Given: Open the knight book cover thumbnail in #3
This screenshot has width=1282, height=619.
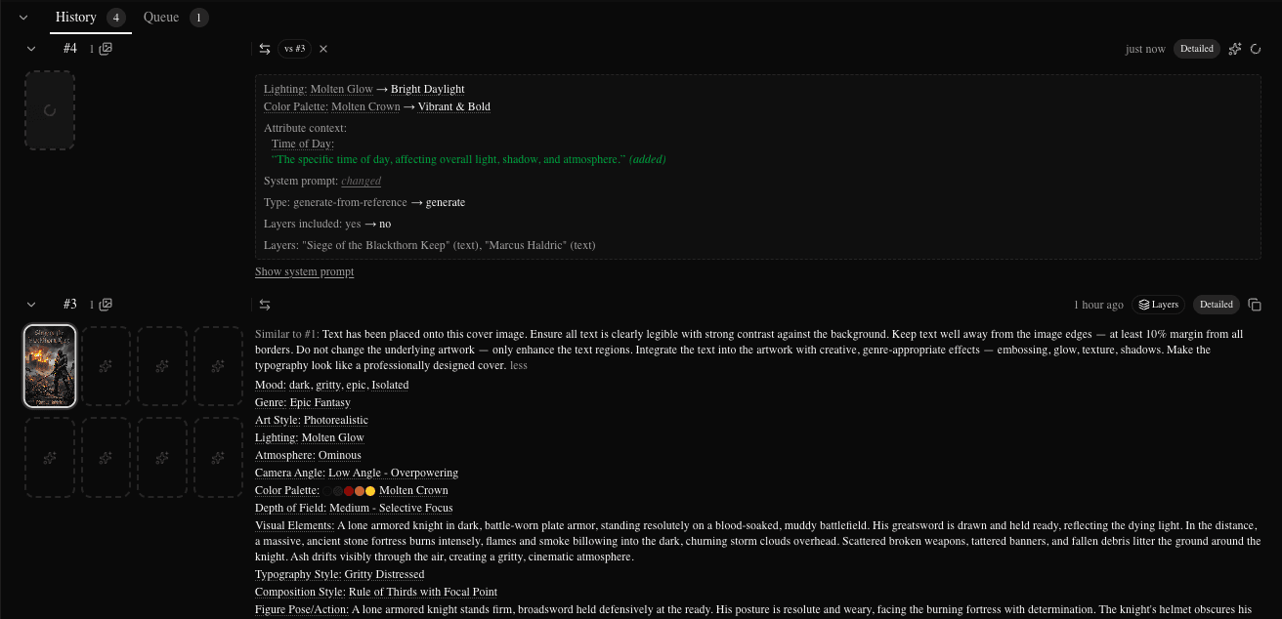Looking at the screenshot, I should click(x=50, y=366).
